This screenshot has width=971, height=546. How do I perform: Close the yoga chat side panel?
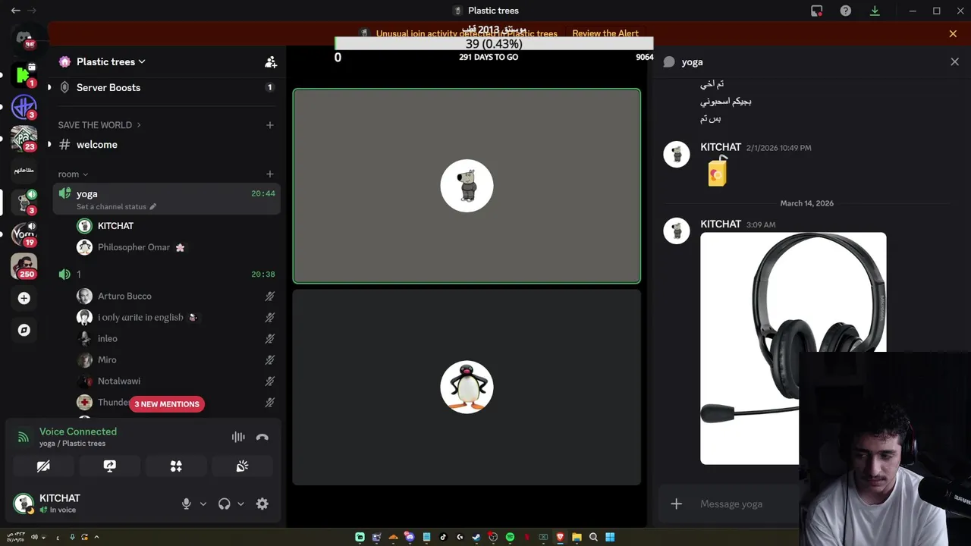(x=954, y=62)
